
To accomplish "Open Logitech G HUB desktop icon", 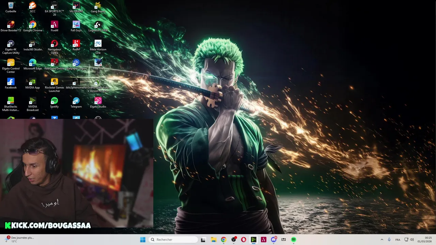I will tap(98, 26).
